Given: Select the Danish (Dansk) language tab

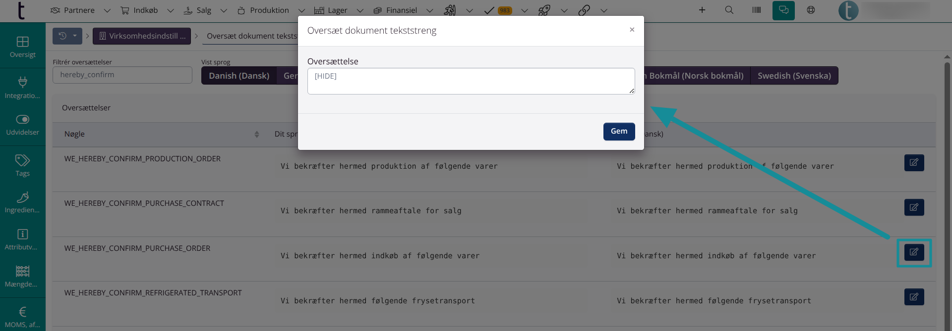Looking at the screenshot, I should tap(239, 76).
